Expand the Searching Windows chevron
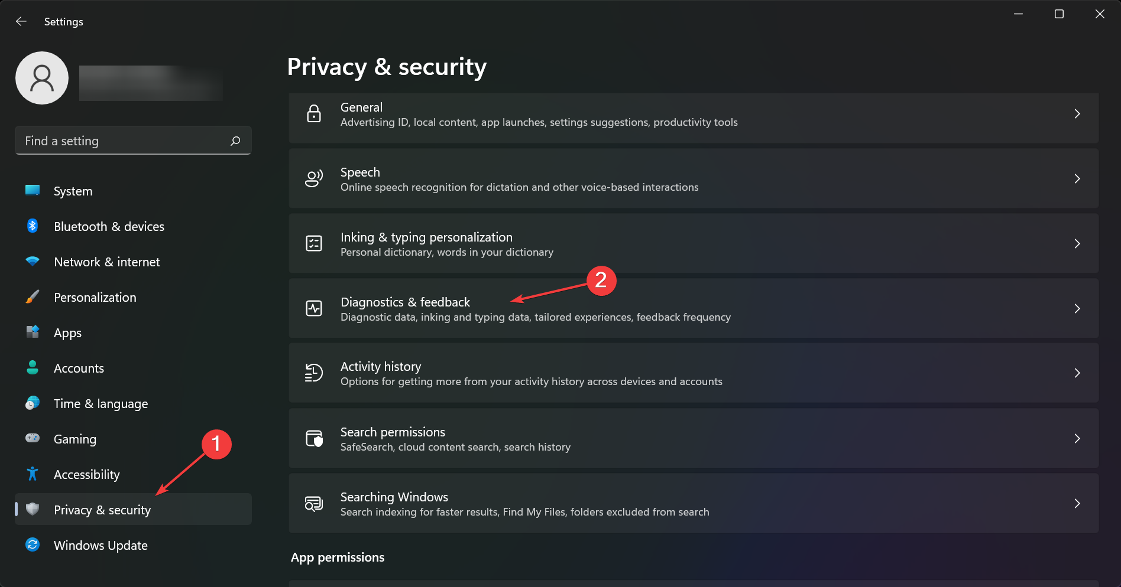Screen dimensions: 1121x587 pos(1077,503)
